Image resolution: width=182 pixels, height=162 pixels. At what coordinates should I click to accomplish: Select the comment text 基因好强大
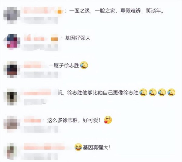(x=78, y=38)
